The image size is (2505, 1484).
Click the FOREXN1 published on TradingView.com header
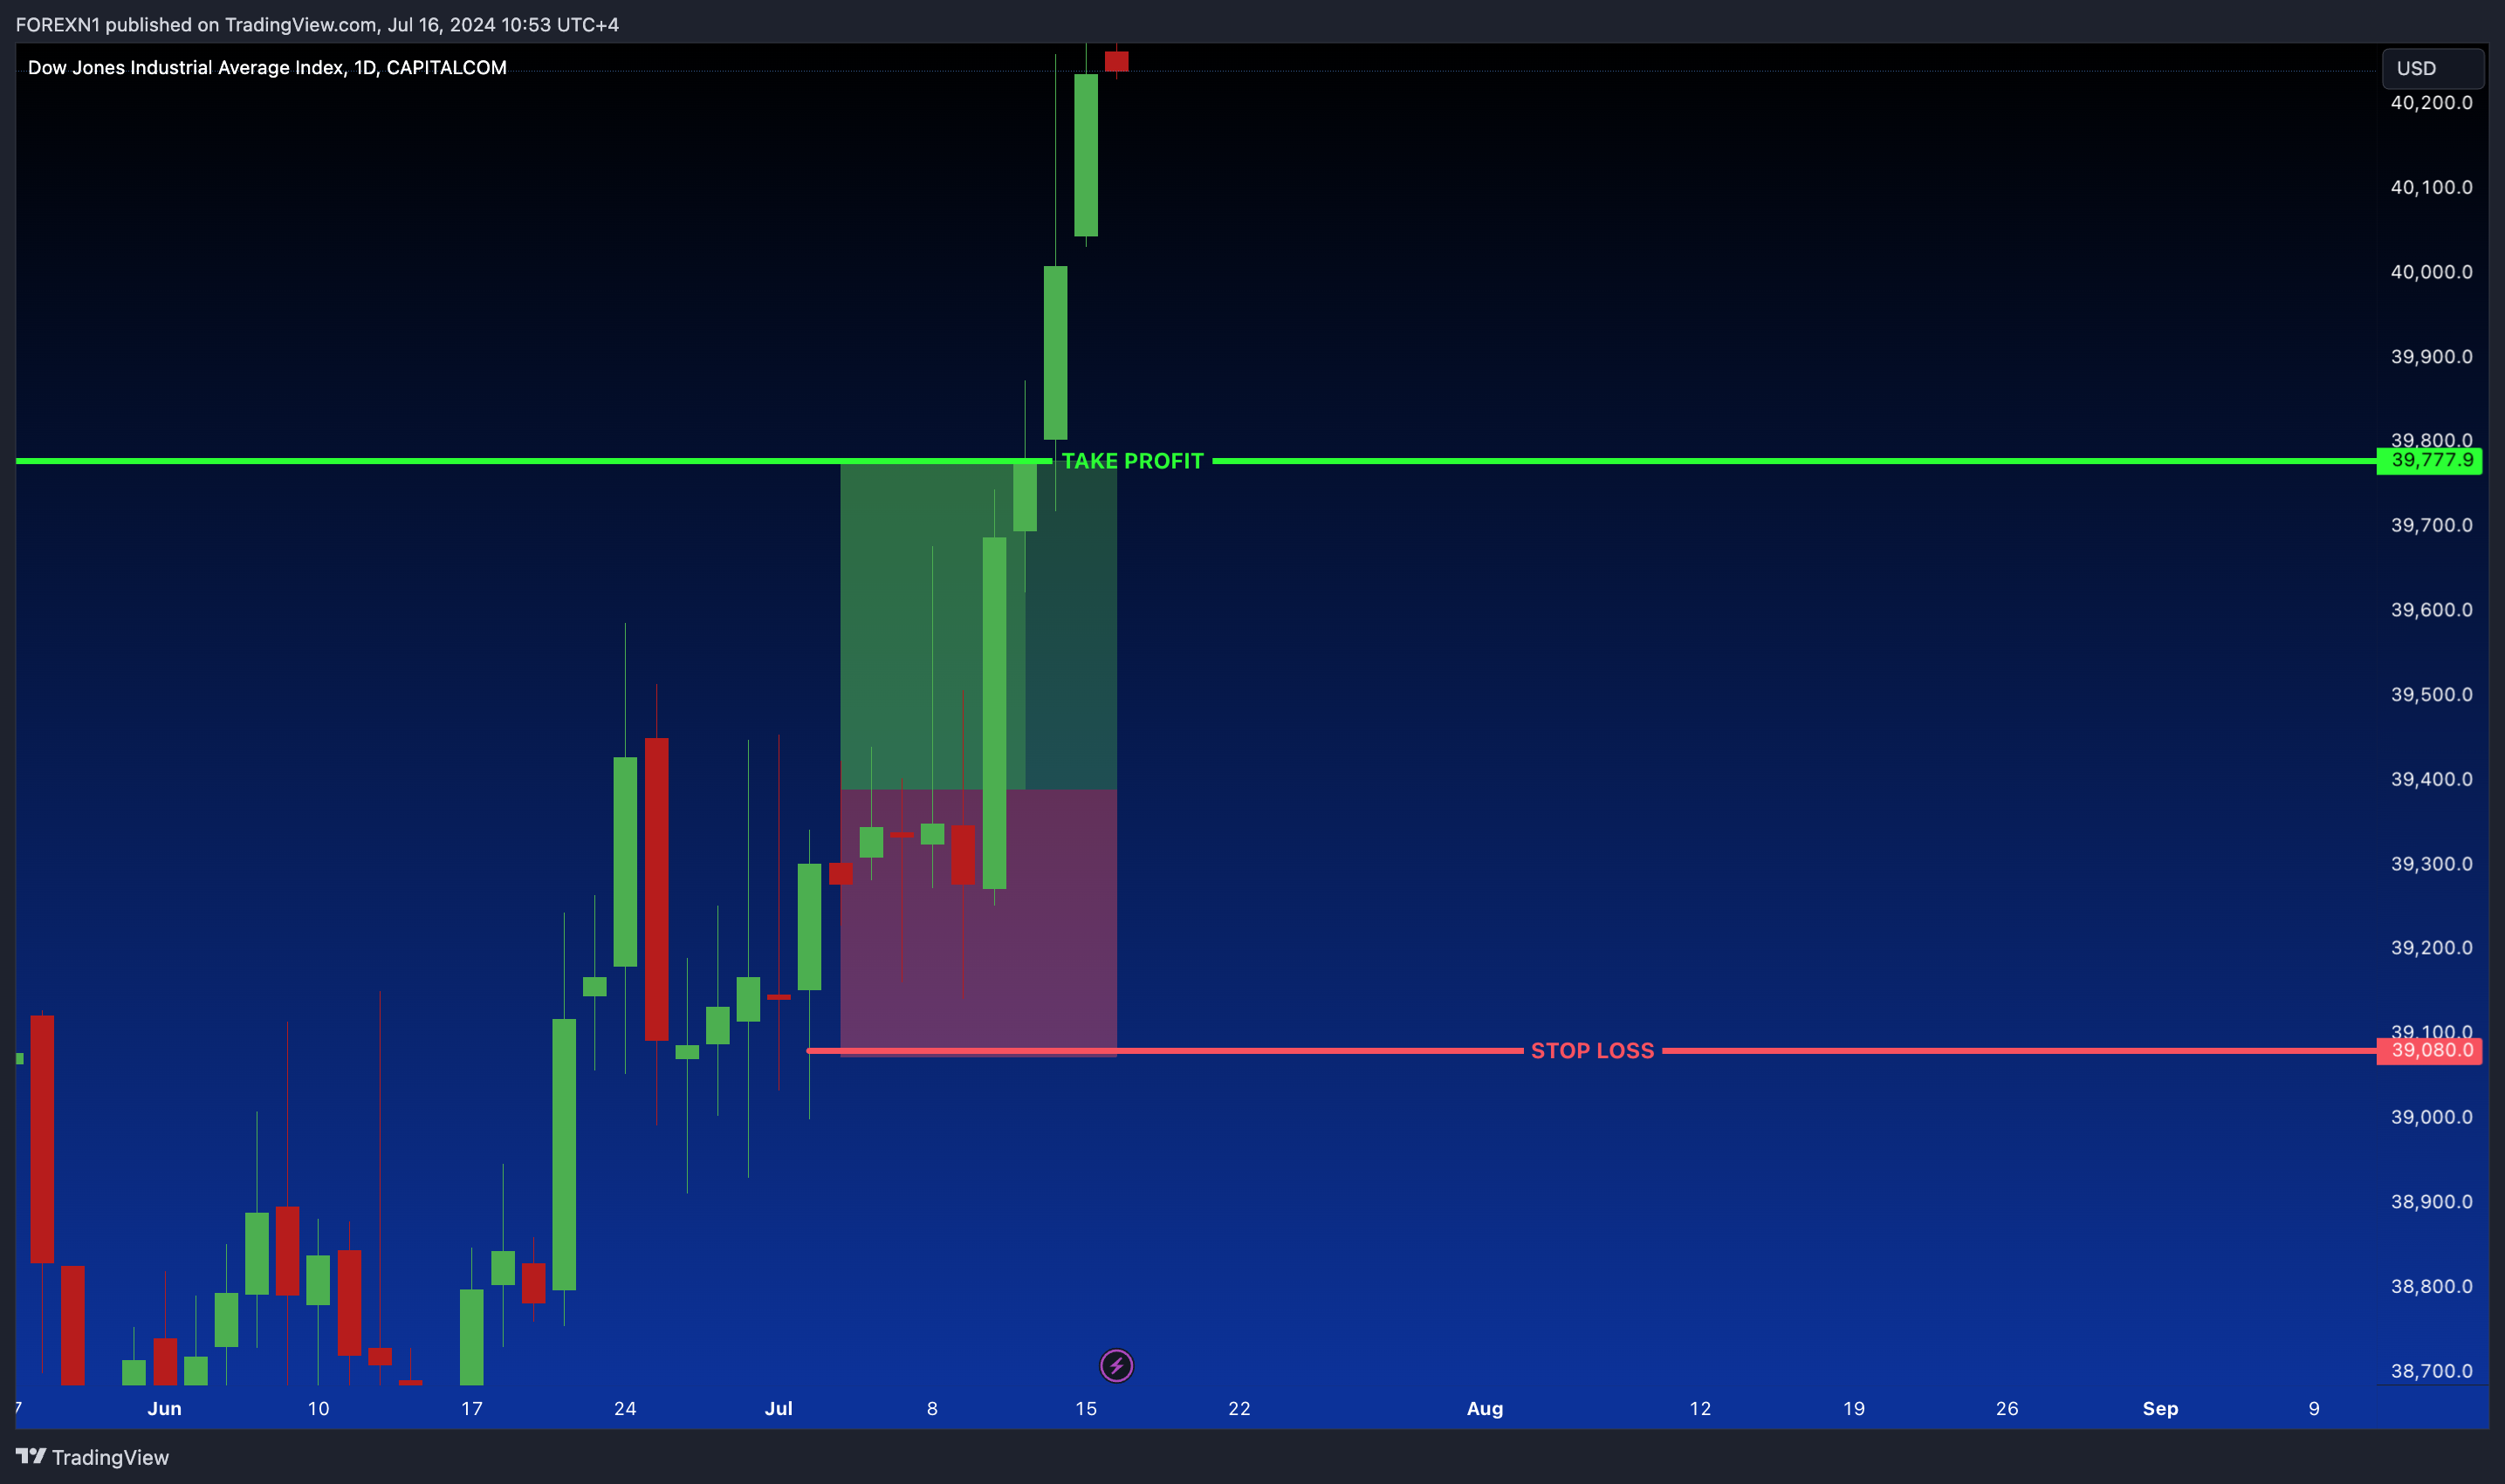[x=317, y=24]
